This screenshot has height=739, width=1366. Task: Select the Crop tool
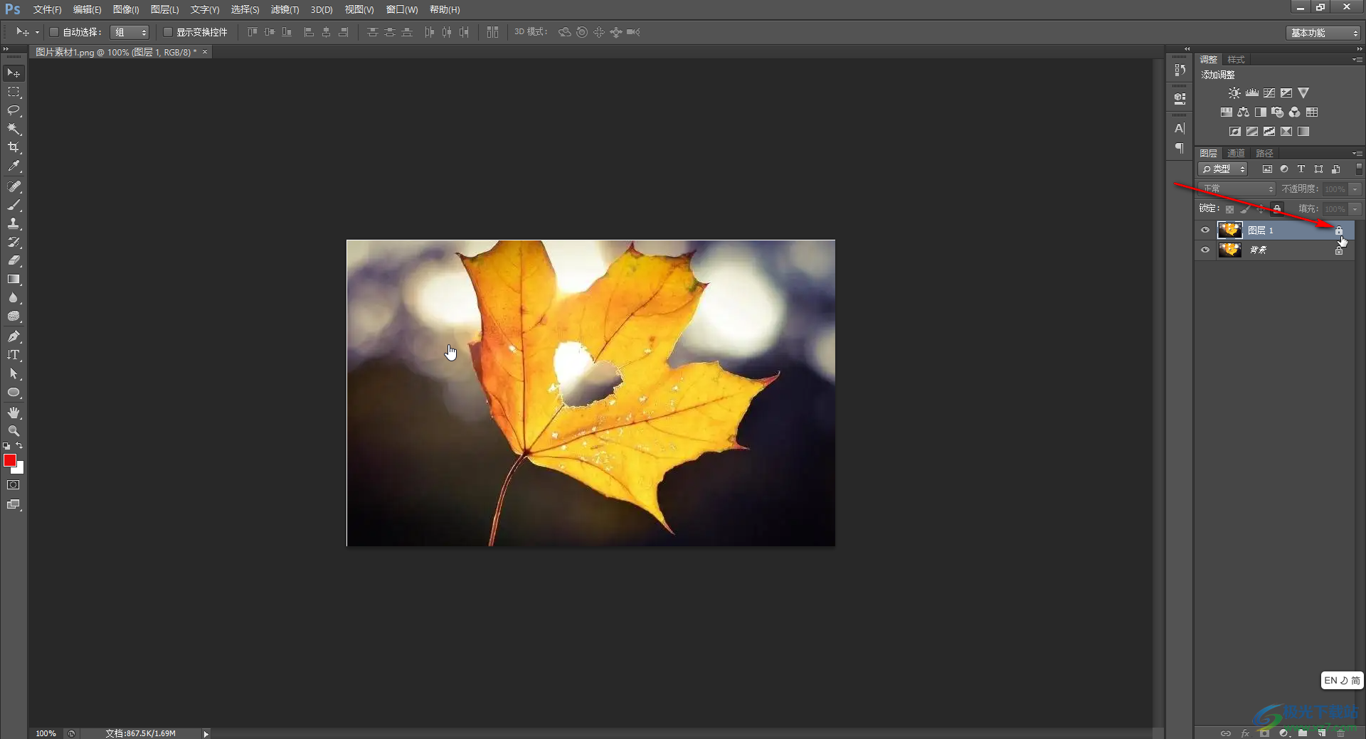point(14,147)
